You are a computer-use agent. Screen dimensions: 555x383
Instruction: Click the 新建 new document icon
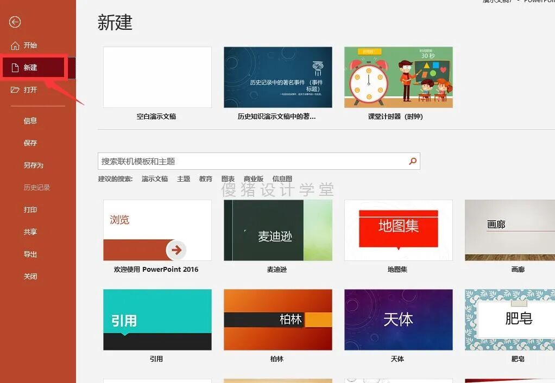(x=15, y=67)
